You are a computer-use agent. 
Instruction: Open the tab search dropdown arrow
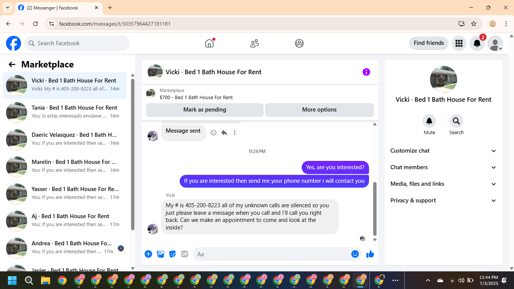[7, 8]
